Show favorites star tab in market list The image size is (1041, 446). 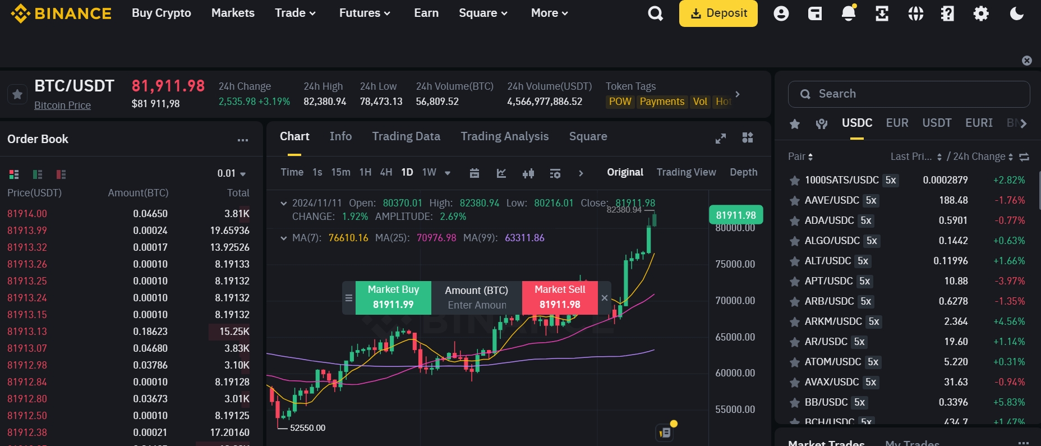tap(795, 123)
